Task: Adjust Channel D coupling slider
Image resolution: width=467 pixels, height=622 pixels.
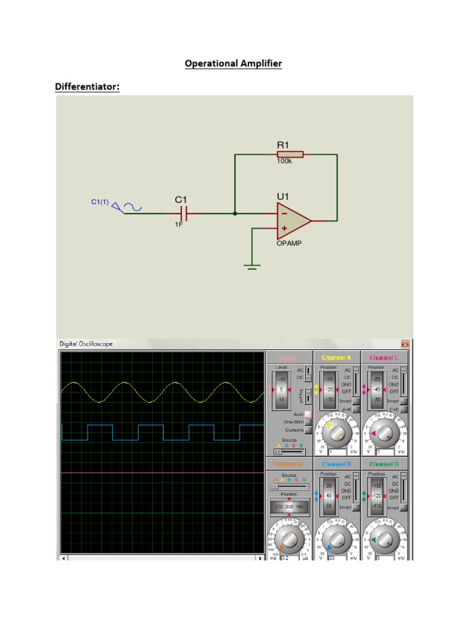Action: click(x=404, y=487)
